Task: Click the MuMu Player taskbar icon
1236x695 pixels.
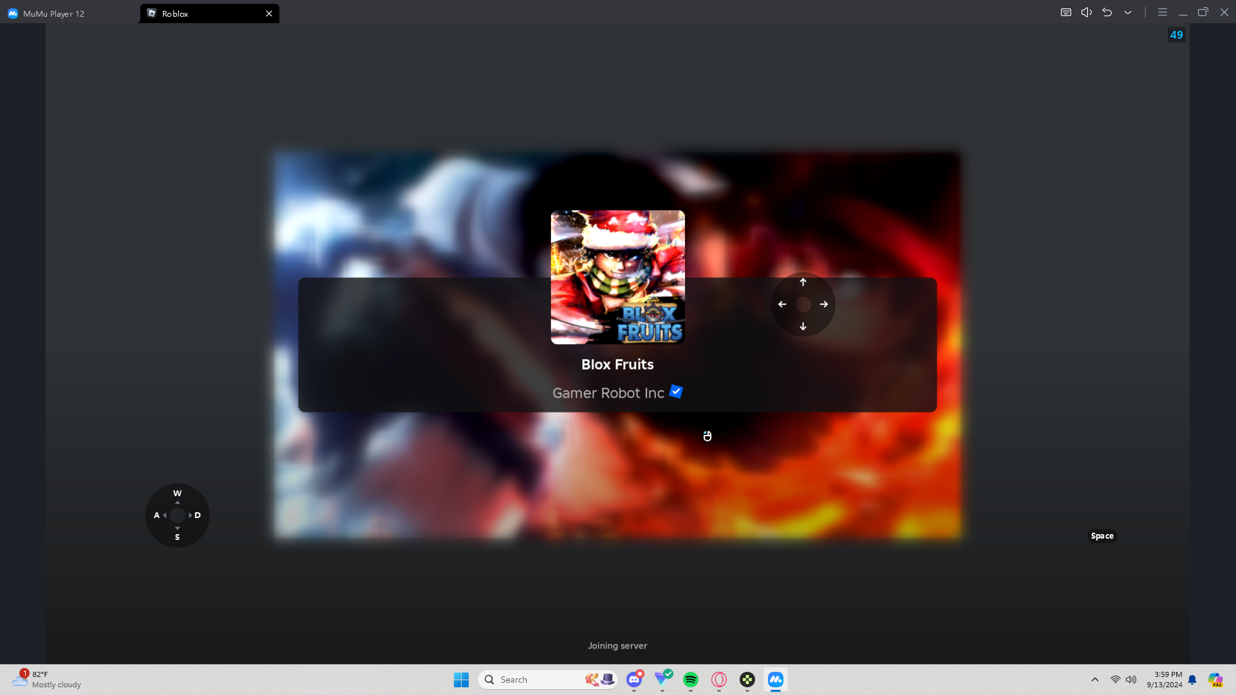Action: point(776,680)
